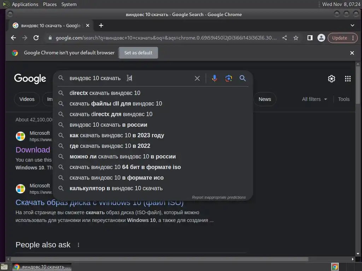This screenshot has height=271, width=362.
Task: Open the tab search dropdown chevron
Action: 352,25
